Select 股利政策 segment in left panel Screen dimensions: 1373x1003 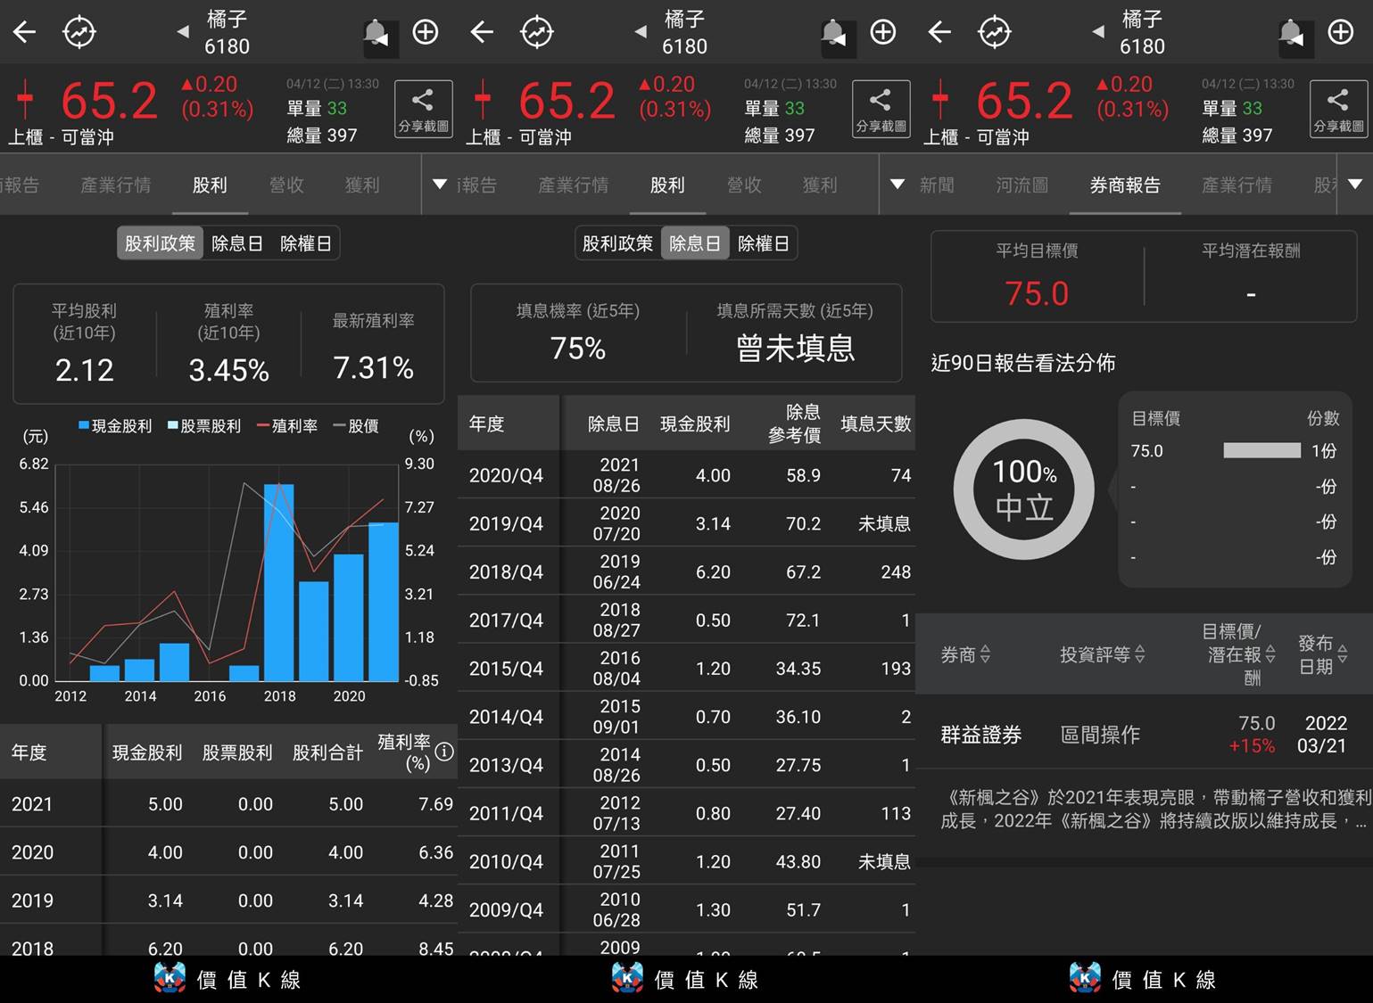point(160,243)
